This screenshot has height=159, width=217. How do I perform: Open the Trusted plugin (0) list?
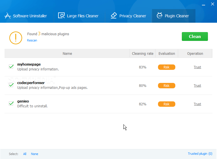pyautogui.click(x=200, y=154)
